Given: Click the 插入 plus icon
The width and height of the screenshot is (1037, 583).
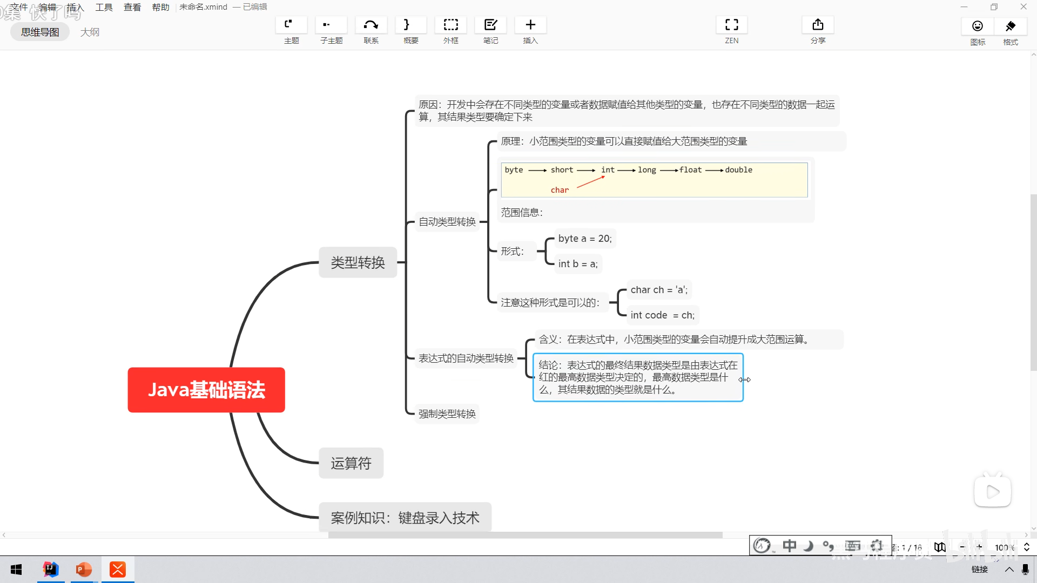Looking at the screenshot, I should [x=530, y=25].
